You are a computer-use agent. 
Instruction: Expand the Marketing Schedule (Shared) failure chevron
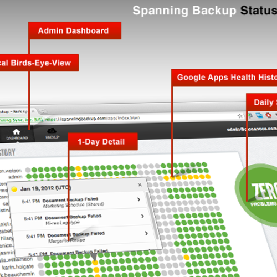(138, 199)
